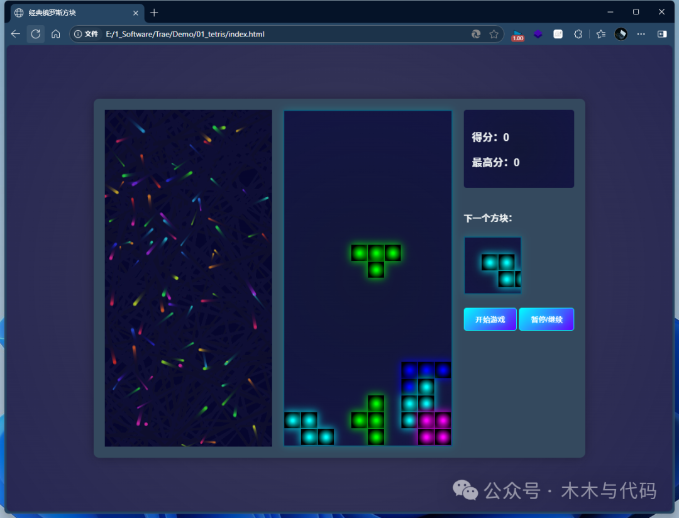
Task: Start the game with 开始游戏
Action: pyautogui.click(x=490, y=319)
